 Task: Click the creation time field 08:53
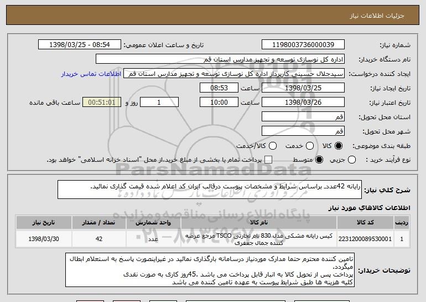pyautogui.click(x=219, y=88)
